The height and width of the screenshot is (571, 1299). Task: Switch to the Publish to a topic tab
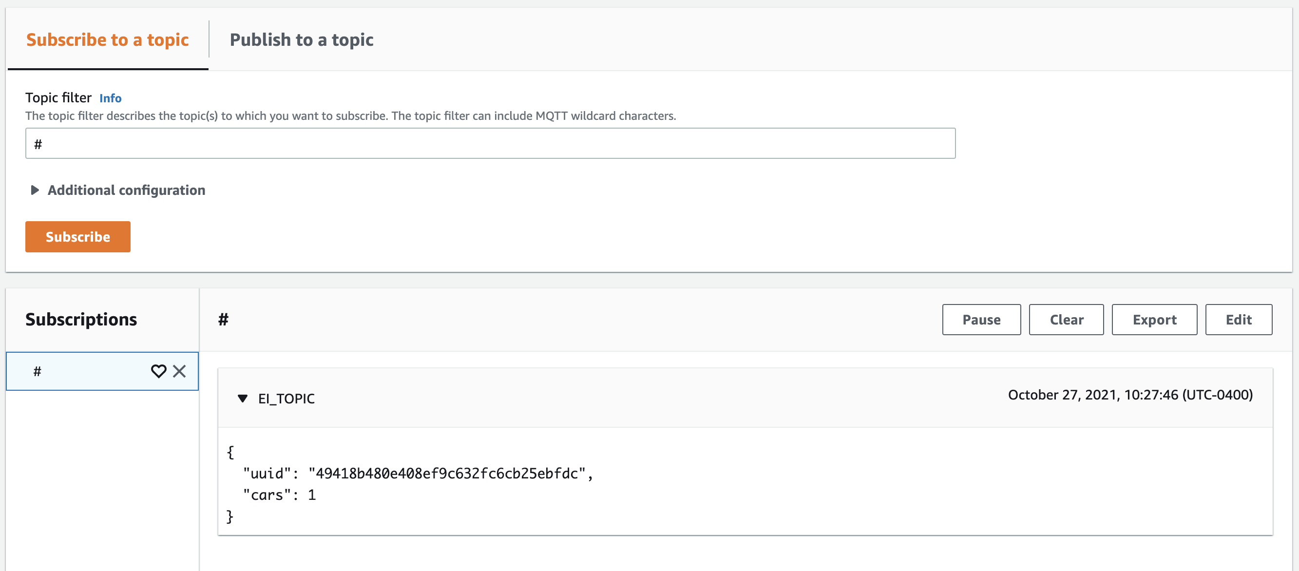[301, 39]
